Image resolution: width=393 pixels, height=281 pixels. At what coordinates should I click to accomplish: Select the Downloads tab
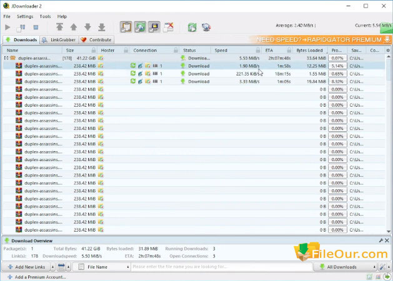pyautogui.click(x=21, y=40)
